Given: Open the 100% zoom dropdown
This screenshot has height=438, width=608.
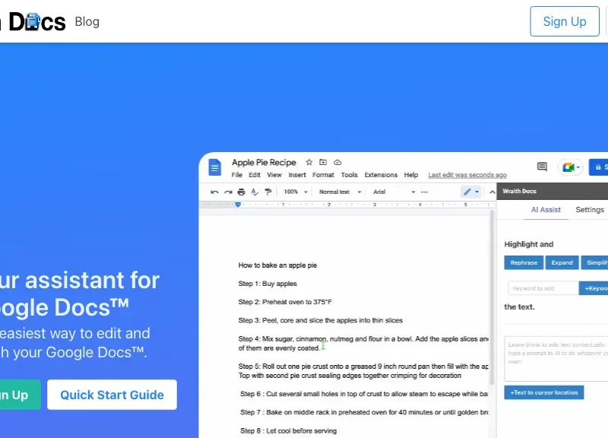Looking at the screenshot, I should pyautogui.click(x=296, y=192).
